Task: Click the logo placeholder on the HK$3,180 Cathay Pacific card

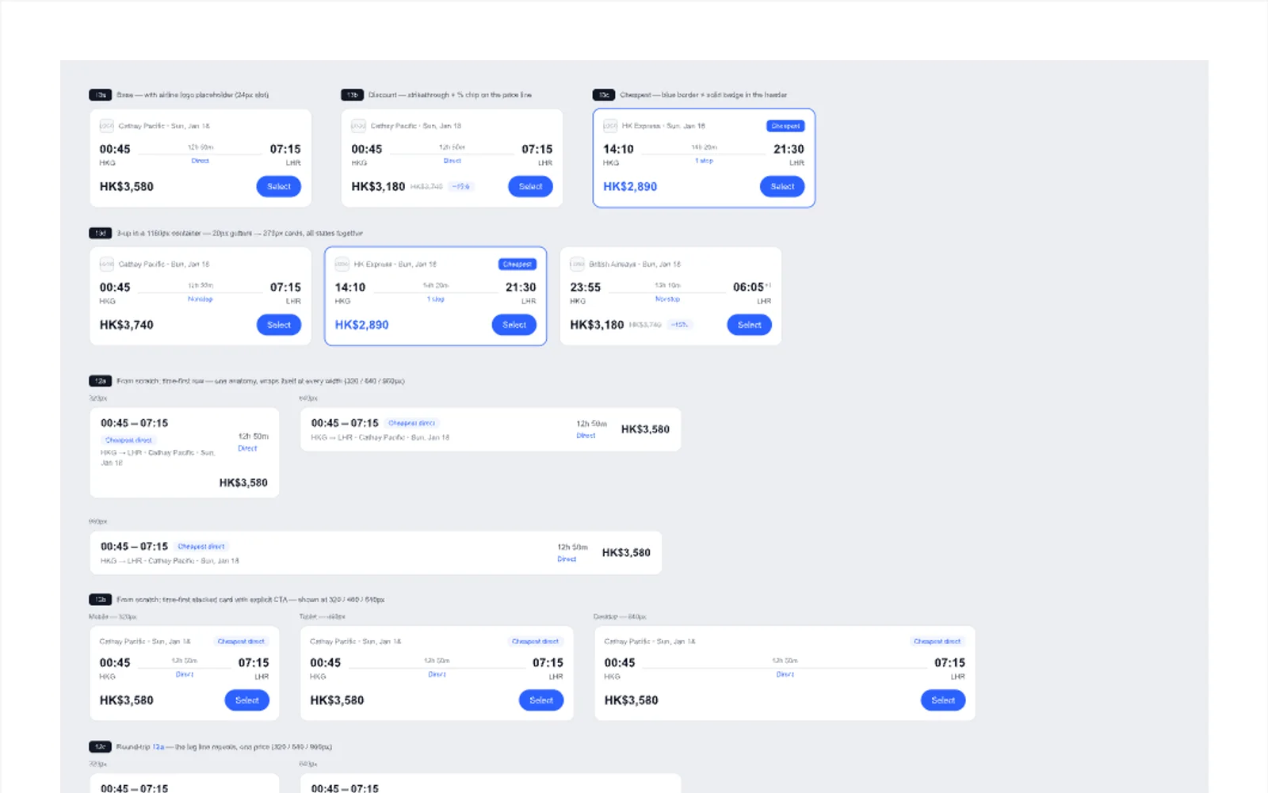Action: (358, 126)
